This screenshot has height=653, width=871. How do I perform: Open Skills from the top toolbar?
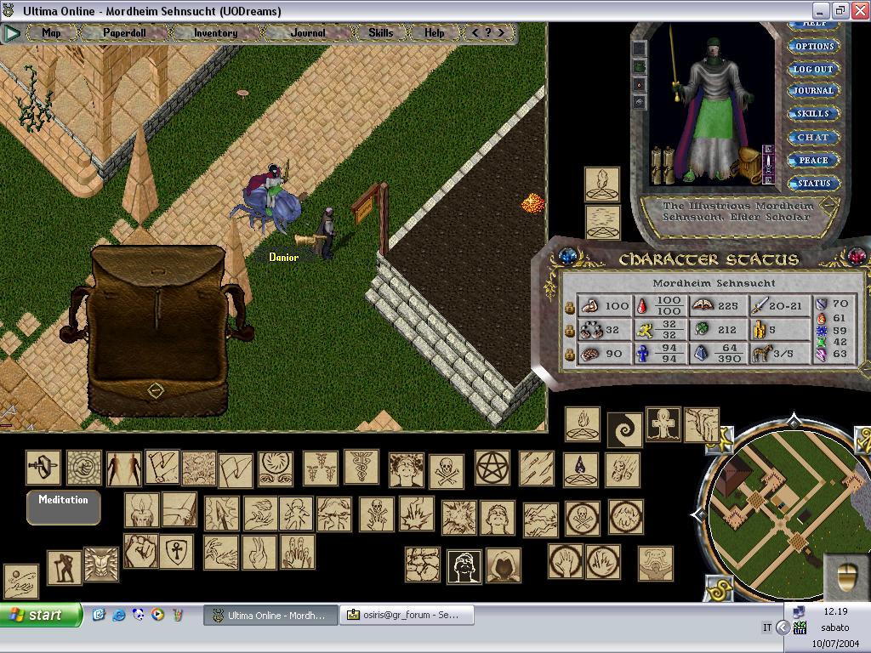click(x=380, y=33)
